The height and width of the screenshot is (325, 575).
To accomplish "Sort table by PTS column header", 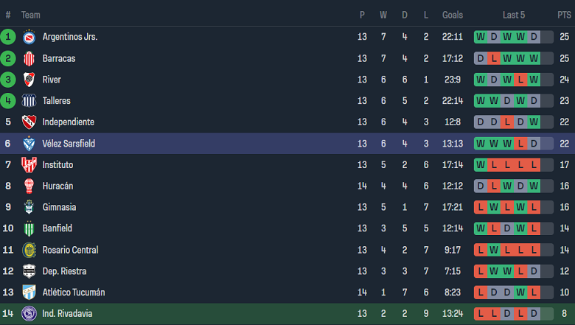I will [x=564, y=15].
